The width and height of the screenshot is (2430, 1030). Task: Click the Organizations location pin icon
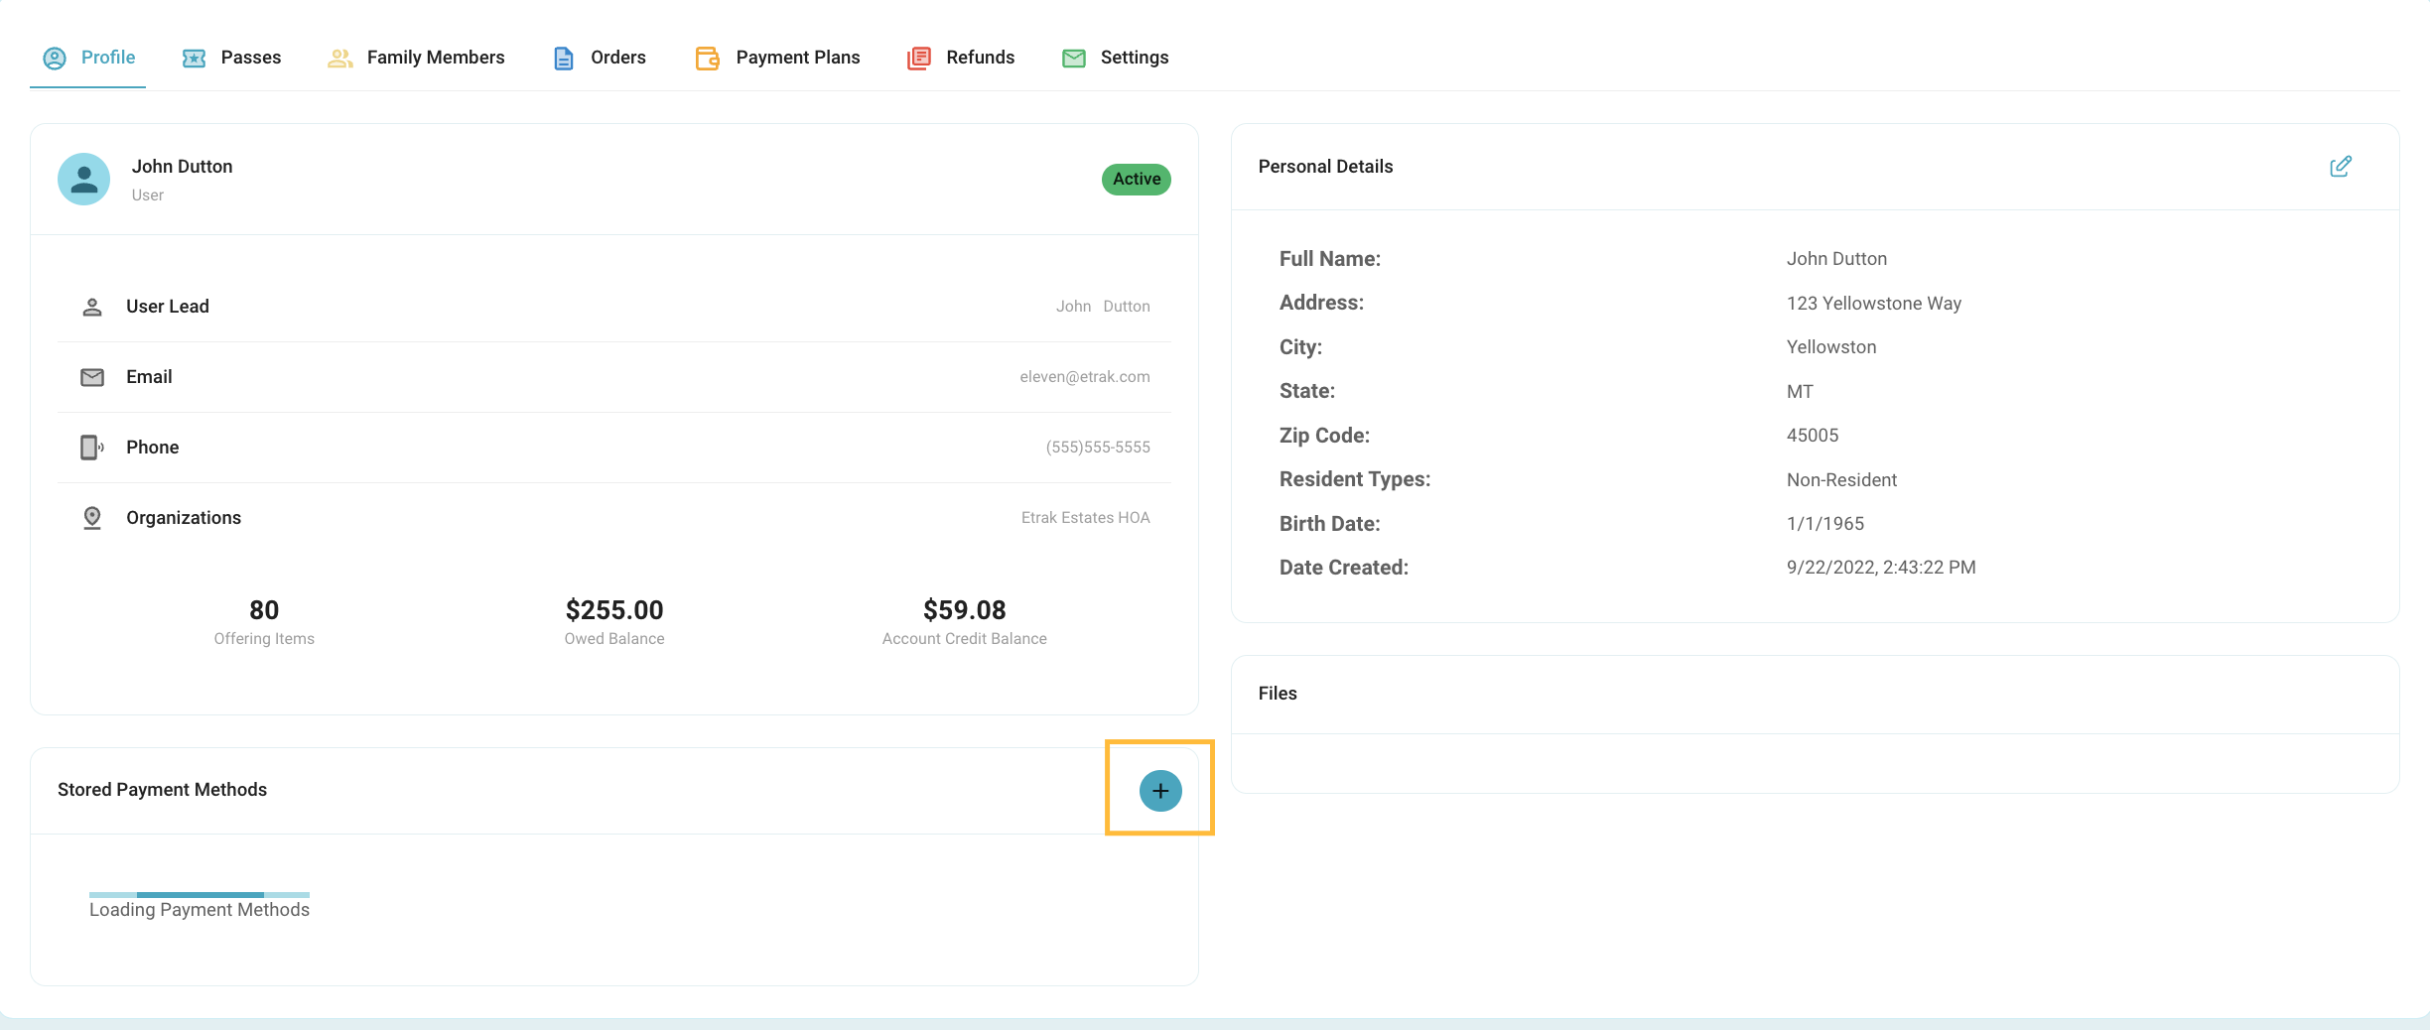point(92,518)
